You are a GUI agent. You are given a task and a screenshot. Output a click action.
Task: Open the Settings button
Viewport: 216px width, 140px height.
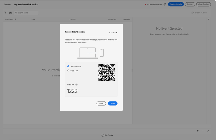[190, 4]
